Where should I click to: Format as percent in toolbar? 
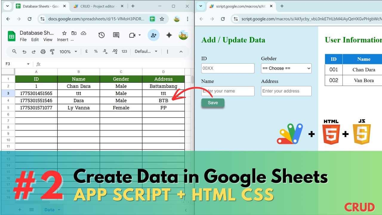pyautogui.click(x=96, y=51)
